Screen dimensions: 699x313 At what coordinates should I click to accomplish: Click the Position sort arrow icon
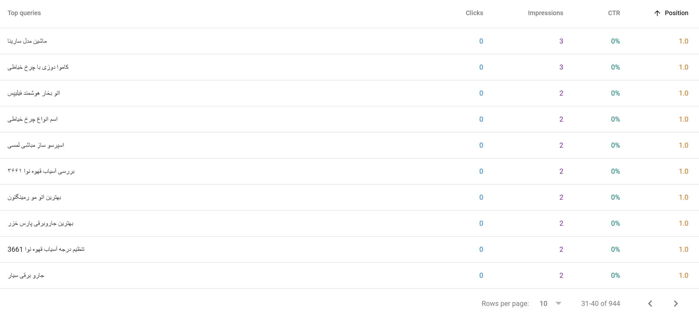(657, 13)
